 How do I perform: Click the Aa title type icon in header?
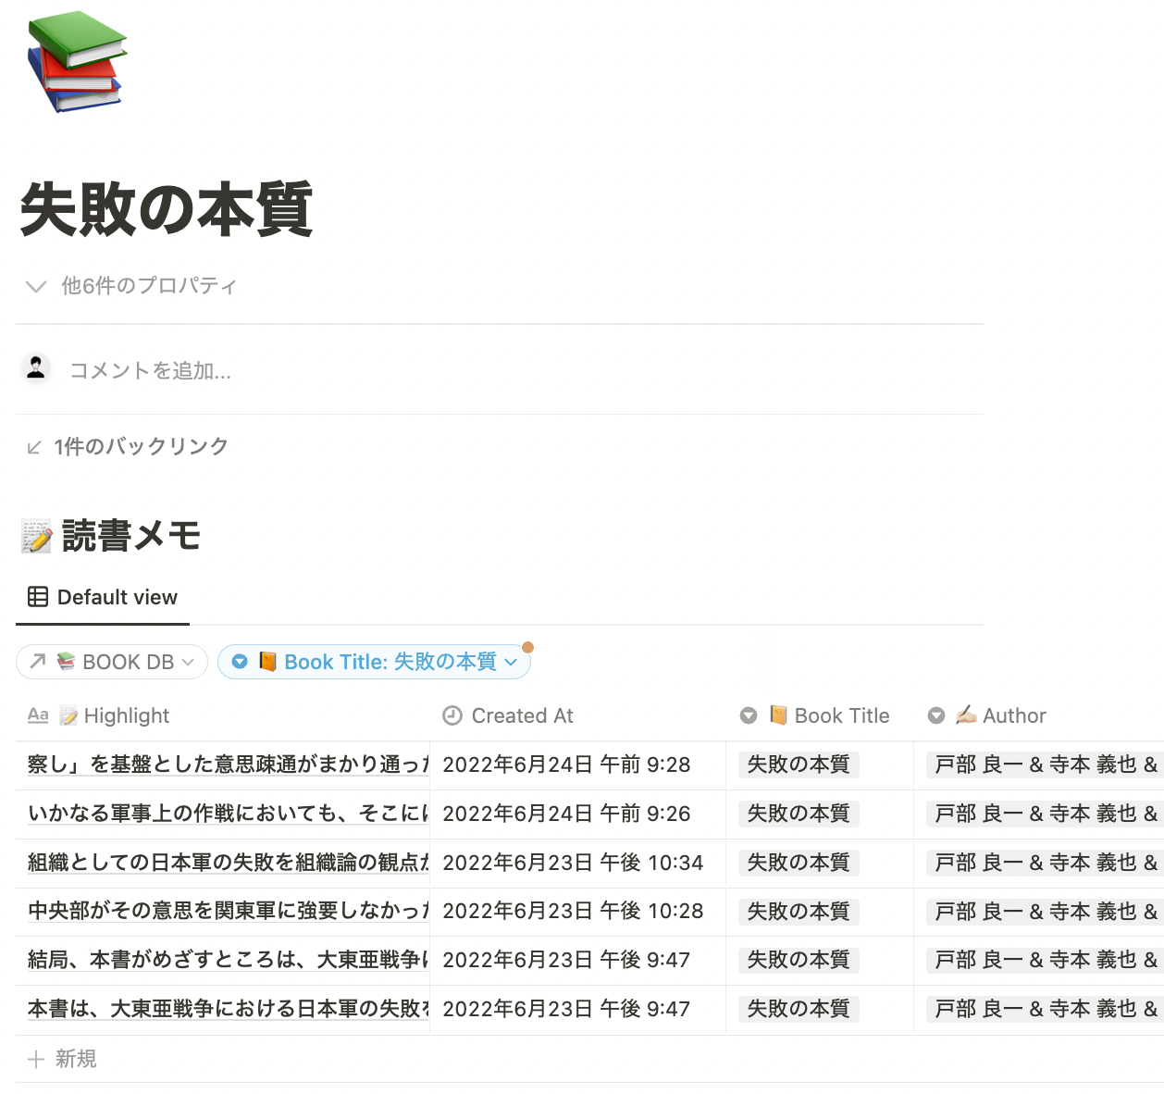(38, 715)
